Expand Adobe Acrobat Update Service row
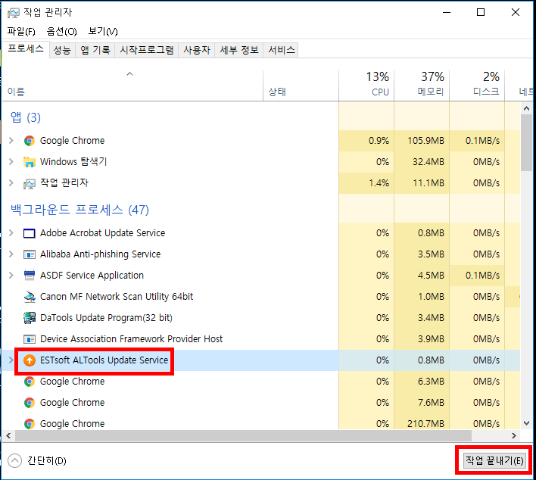536x480 pixels. click(x=11, y=233)
